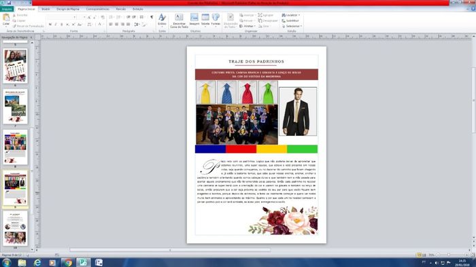
Task: Select the man in black suit image
Action: [x=298, y=111]
